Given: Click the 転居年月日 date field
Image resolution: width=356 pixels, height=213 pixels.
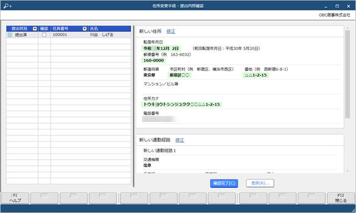Looking at the screenshot, I should (x=161, y=48).
